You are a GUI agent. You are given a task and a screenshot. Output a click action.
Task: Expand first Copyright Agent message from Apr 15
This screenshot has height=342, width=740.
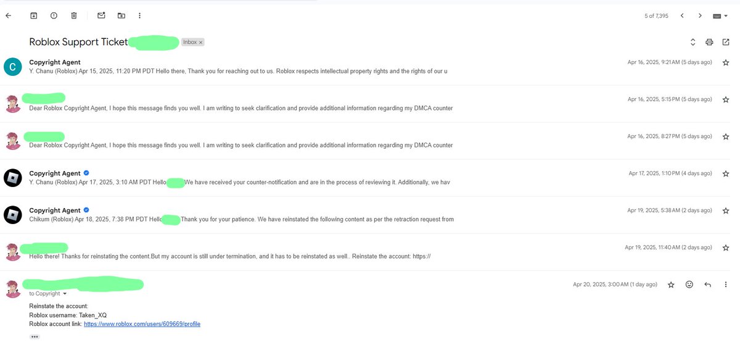click(x=238, y=71)
